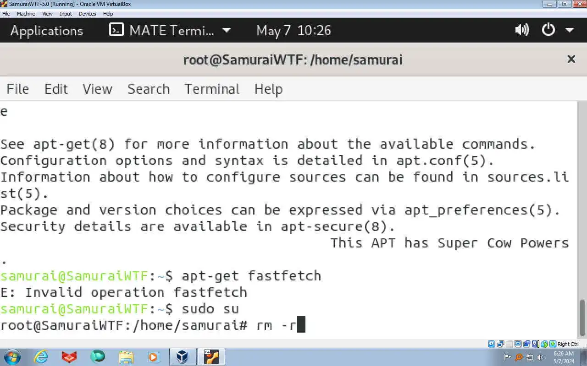Click the Windows tray speaker icon
The image size is (587, 366).
point(540,357)
